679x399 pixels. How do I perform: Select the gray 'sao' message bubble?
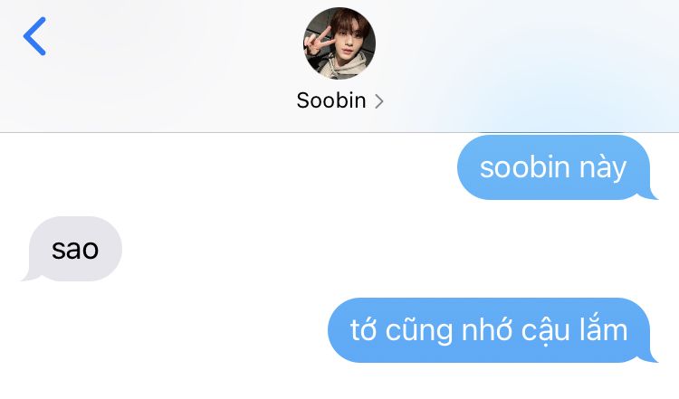click(72, 249)
